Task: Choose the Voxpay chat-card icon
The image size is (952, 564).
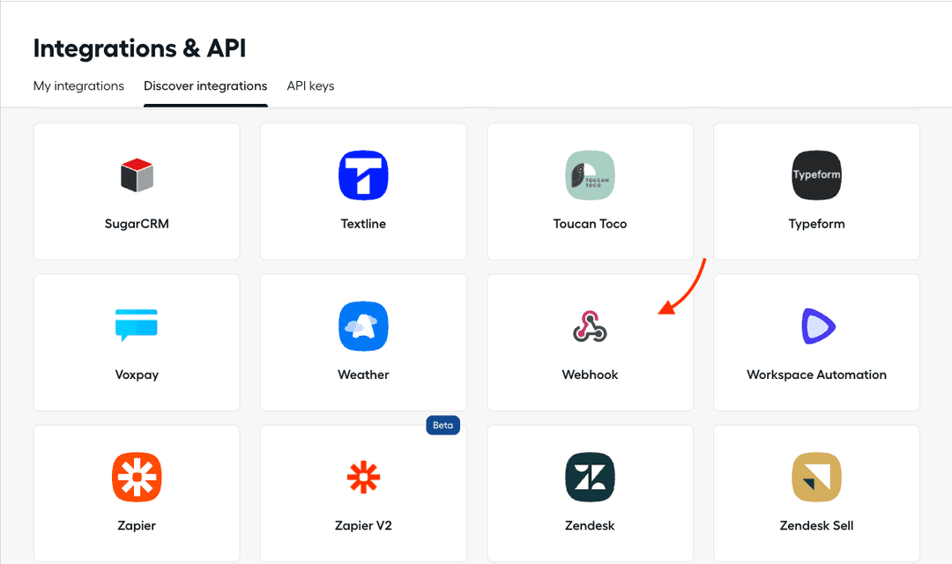Action: point(137,325)
